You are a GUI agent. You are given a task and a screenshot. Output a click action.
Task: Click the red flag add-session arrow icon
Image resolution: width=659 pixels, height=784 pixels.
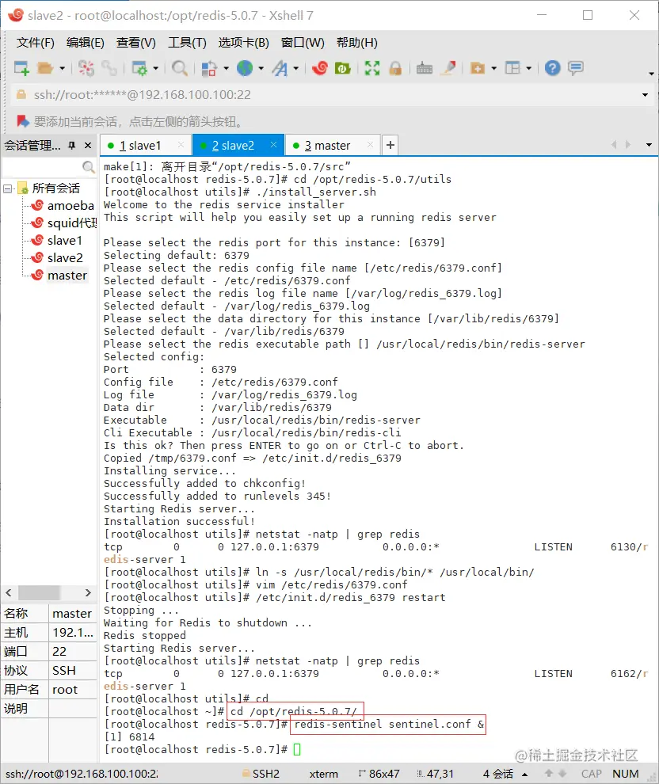coord(22,121)
